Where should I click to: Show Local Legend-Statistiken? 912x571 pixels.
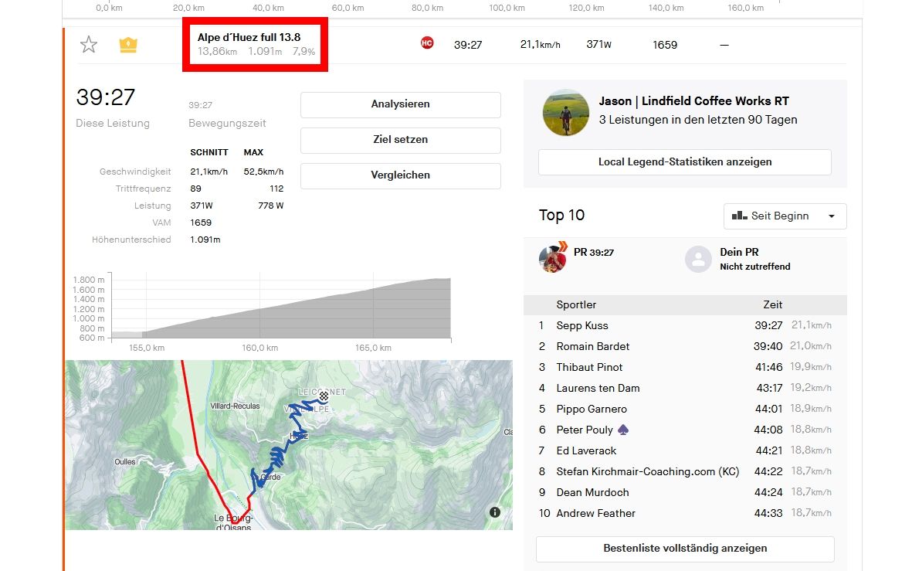point(684,162)
